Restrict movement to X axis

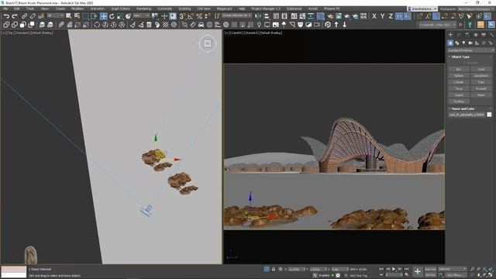click(374, 16)
